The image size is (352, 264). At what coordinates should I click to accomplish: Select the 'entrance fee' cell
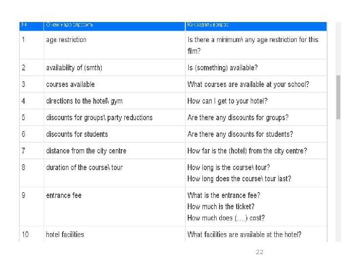tap(114, 206)
